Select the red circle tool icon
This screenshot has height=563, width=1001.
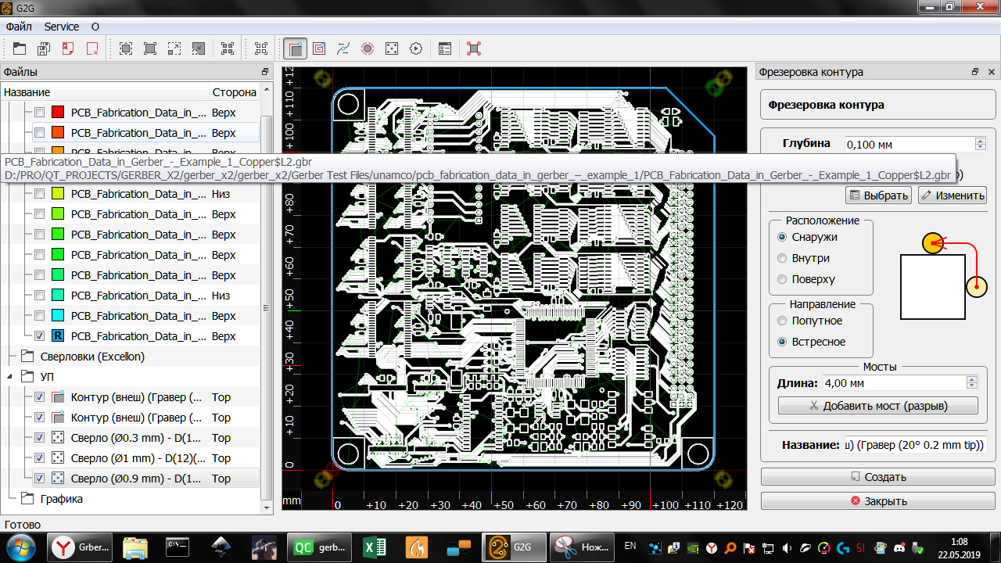point(368,48)
